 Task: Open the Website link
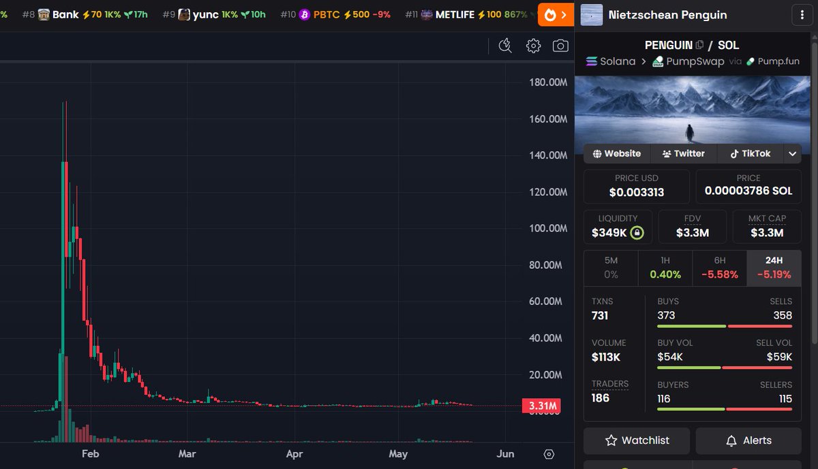(617, 153)
